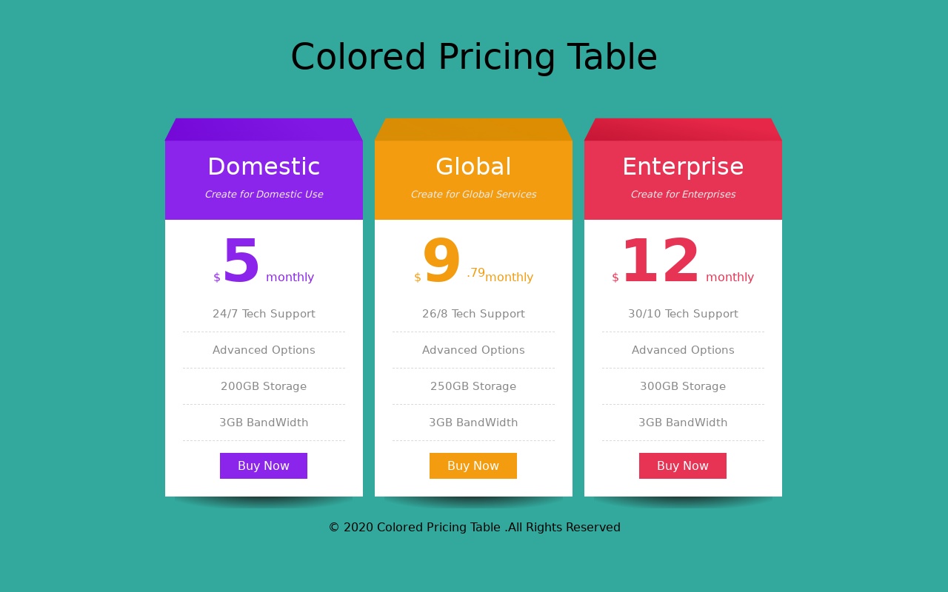Click the orange Buy Now button

coord(473,466)
